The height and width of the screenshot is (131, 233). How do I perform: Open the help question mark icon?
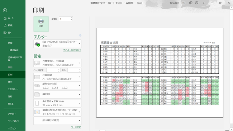204,3
